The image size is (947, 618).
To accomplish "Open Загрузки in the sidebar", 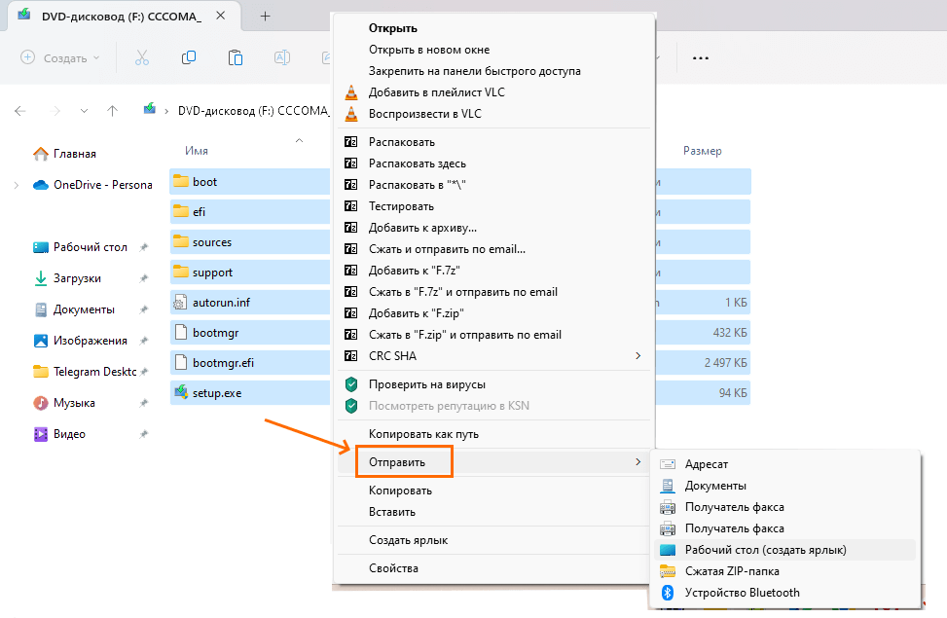I will click(x=67, y=278).
